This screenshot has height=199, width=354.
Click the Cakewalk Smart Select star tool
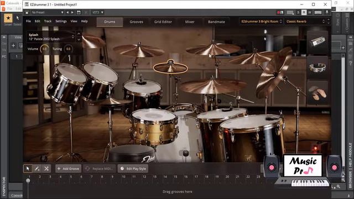8,18
